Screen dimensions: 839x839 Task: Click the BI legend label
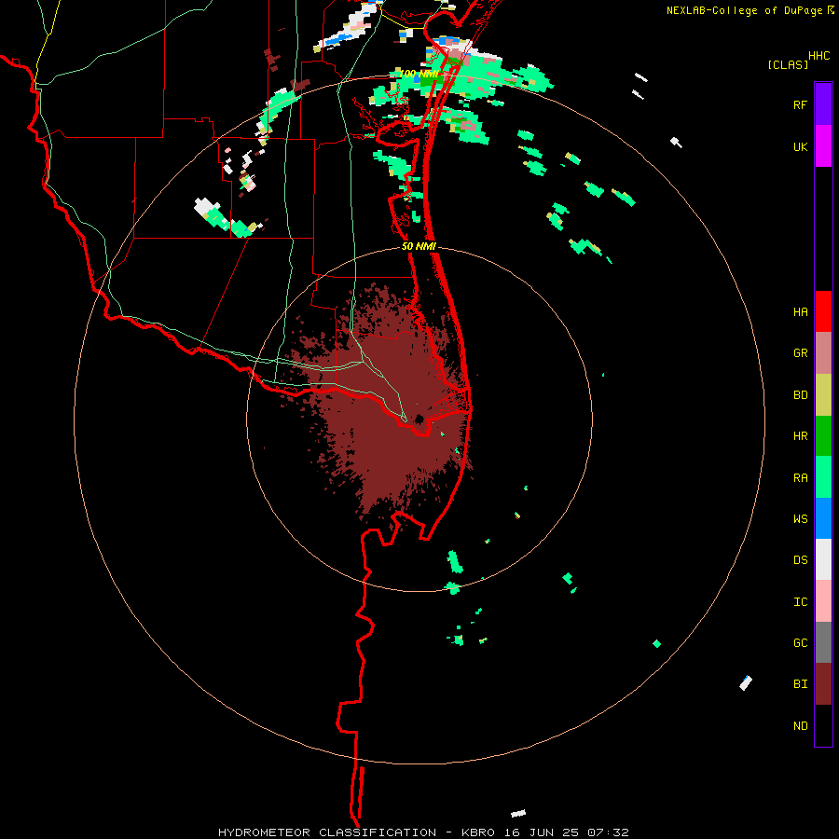(x=800, y=684)
